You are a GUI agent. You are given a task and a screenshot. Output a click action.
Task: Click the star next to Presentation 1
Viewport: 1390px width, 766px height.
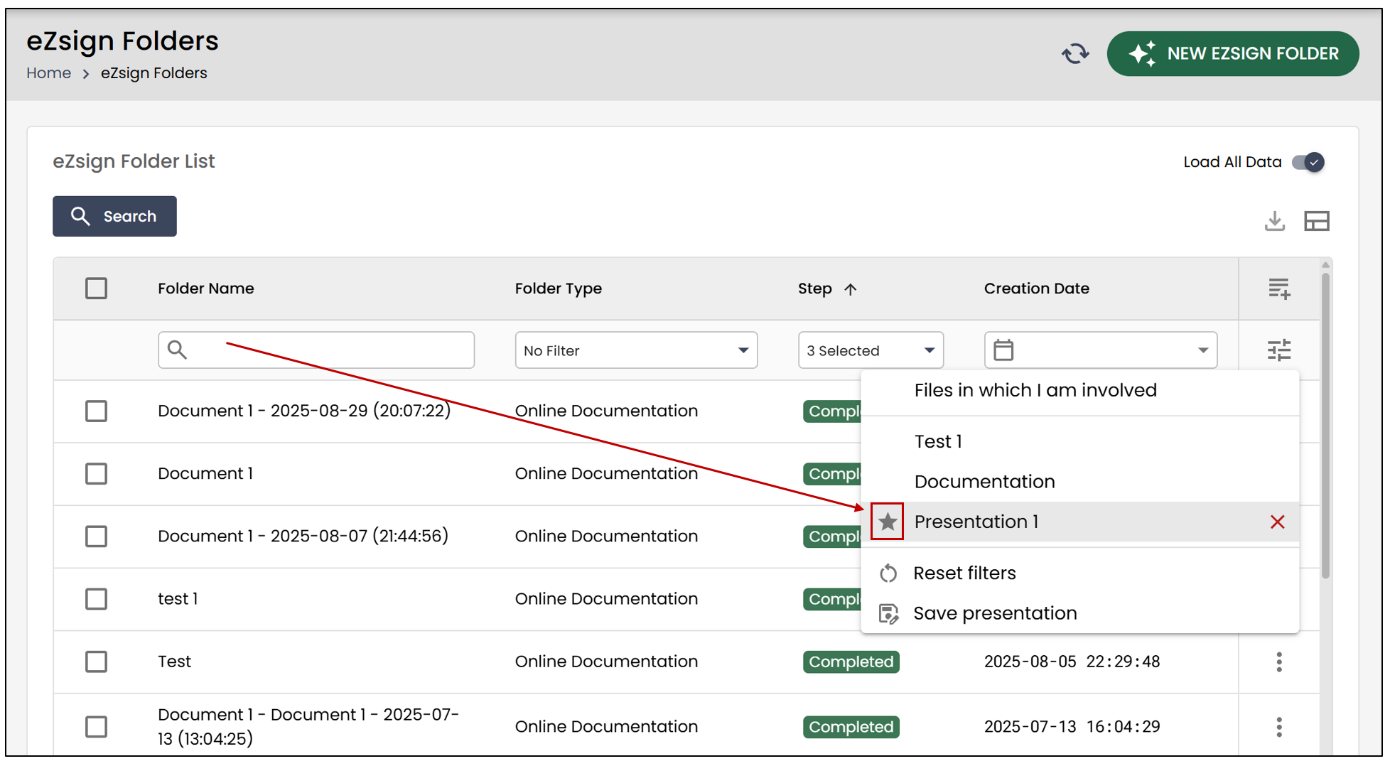(887, 522)
